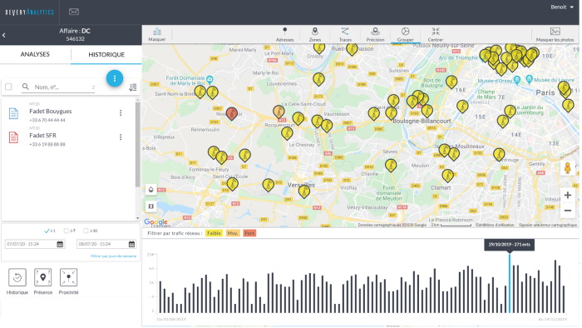Click the Filtrer par jours de semaine link
Screen dimensions: 582x328
tap(114, 256)
